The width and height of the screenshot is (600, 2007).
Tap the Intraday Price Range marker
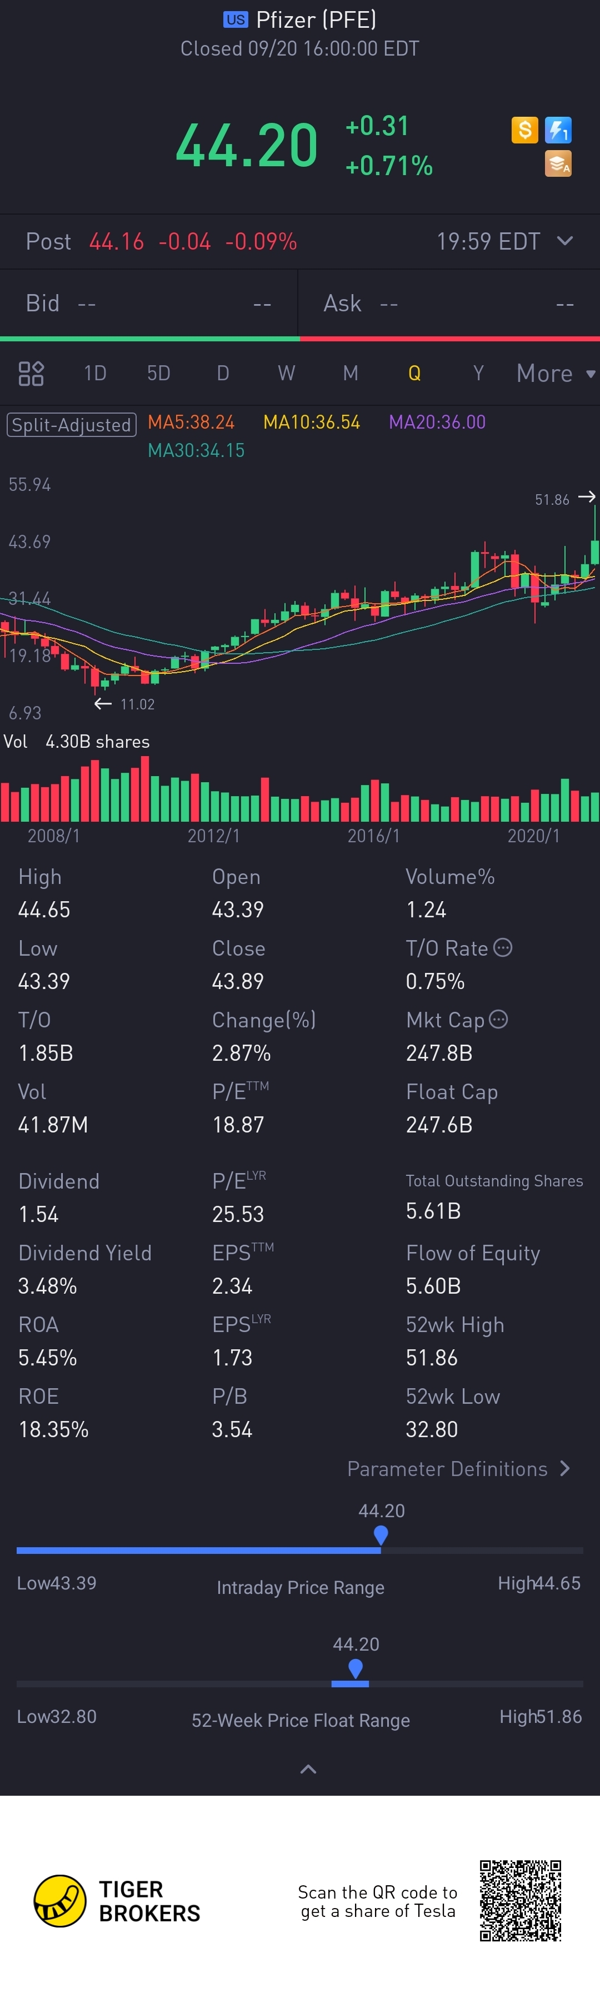point(381,1535)
